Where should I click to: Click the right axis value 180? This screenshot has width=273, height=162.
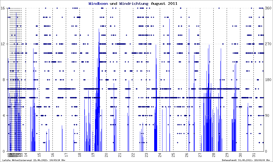(x=268, y=80)
